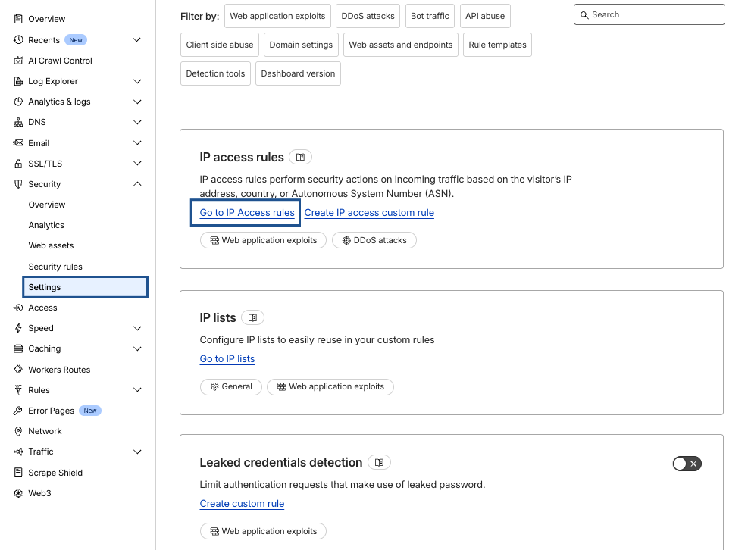Filter by API abuse
Viewport: 748px width, 550px height.
(485, 16)
